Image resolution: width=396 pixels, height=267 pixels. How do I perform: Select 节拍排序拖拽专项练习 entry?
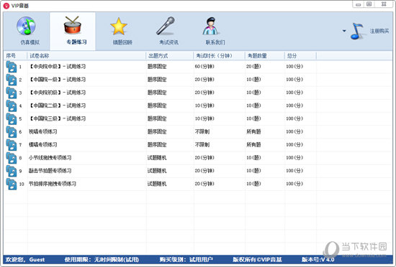[53, 184]
